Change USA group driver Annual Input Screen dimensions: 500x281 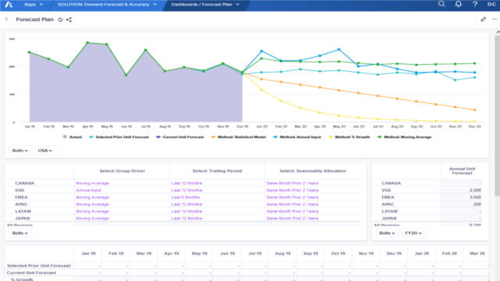pos(88,190)
